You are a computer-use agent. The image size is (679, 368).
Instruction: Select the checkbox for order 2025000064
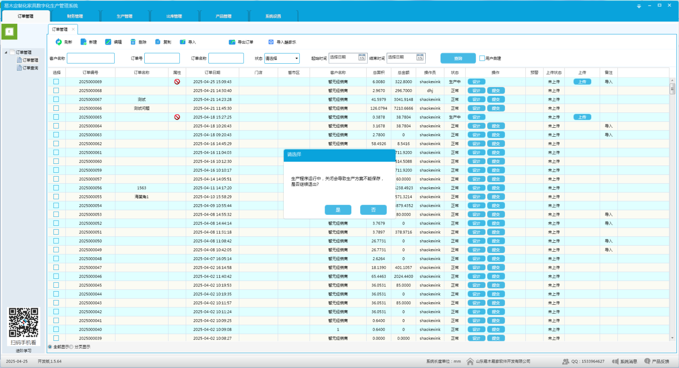coord(56,126)
